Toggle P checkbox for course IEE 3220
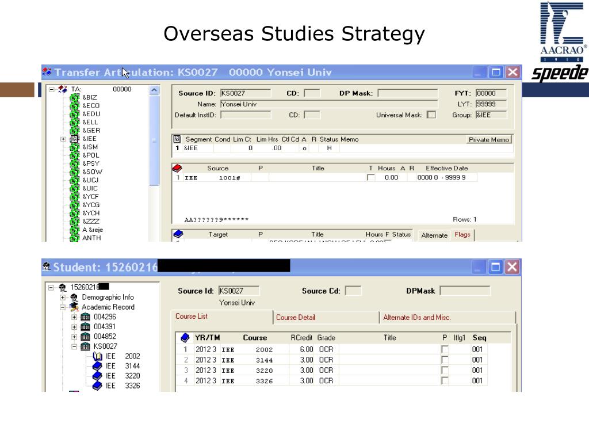 (x=445, y=370)
